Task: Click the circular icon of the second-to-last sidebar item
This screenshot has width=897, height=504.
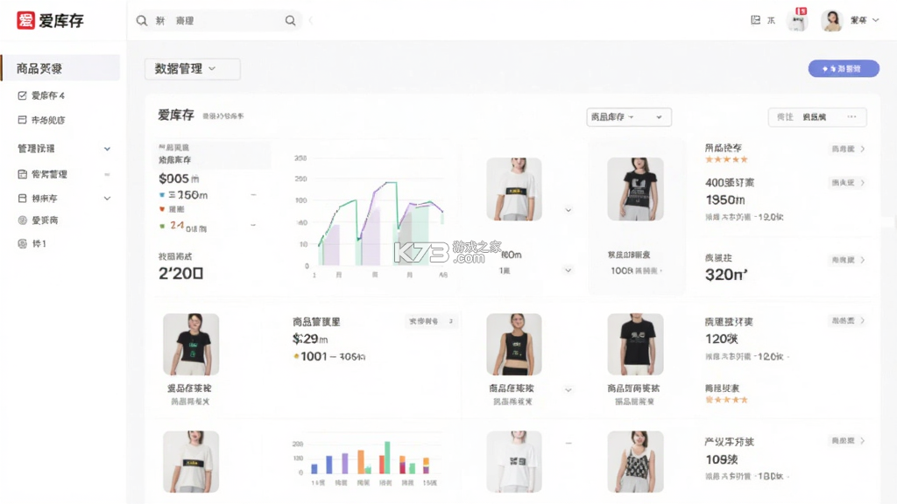Action: (22, 220)
